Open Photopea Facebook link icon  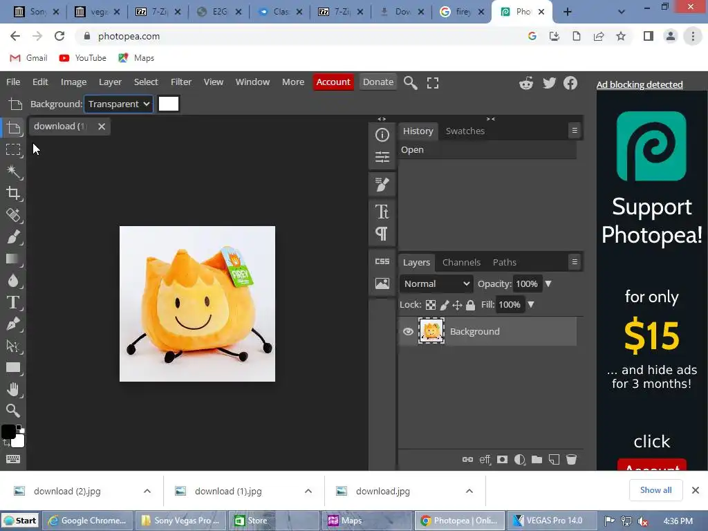[570, 83]
